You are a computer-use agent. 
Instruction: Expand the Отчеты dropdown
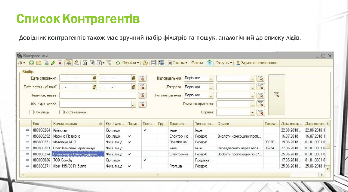pos(178,63)
